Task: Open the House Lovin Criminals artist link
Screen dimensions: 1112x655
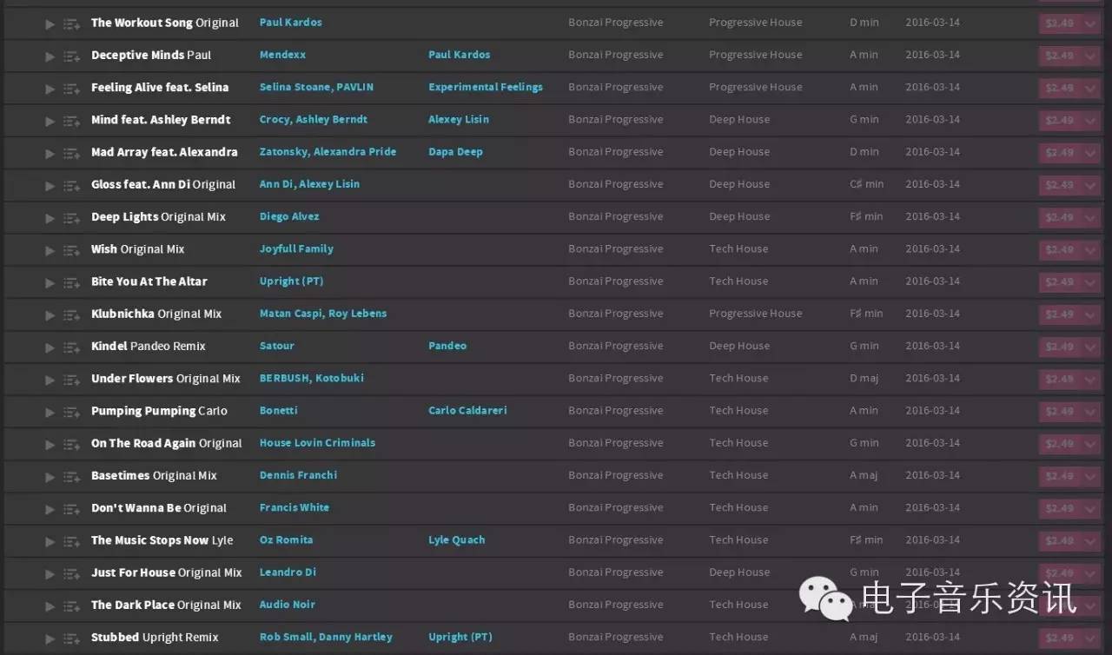Action: pyautogui.click(x=317, y=443)
